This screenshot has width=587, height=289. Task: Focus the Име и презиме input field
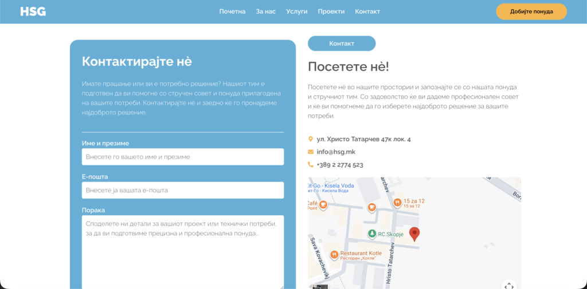tap(183, 157)
